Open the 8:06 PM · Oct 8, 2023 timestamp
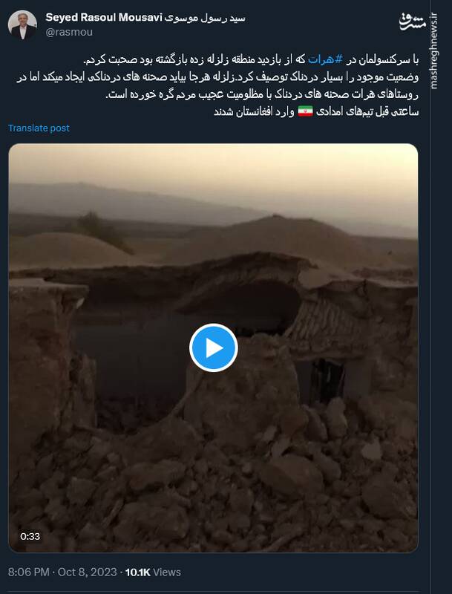 click(62, 572)
